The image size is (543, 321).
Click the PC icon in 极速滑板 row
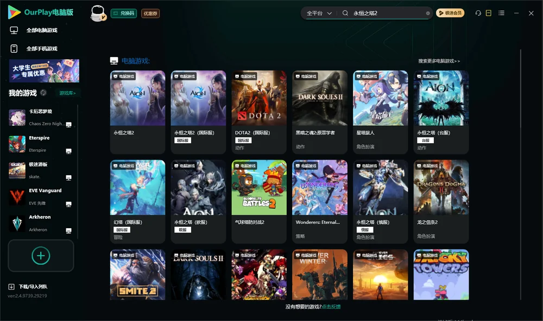pos(68,177)
